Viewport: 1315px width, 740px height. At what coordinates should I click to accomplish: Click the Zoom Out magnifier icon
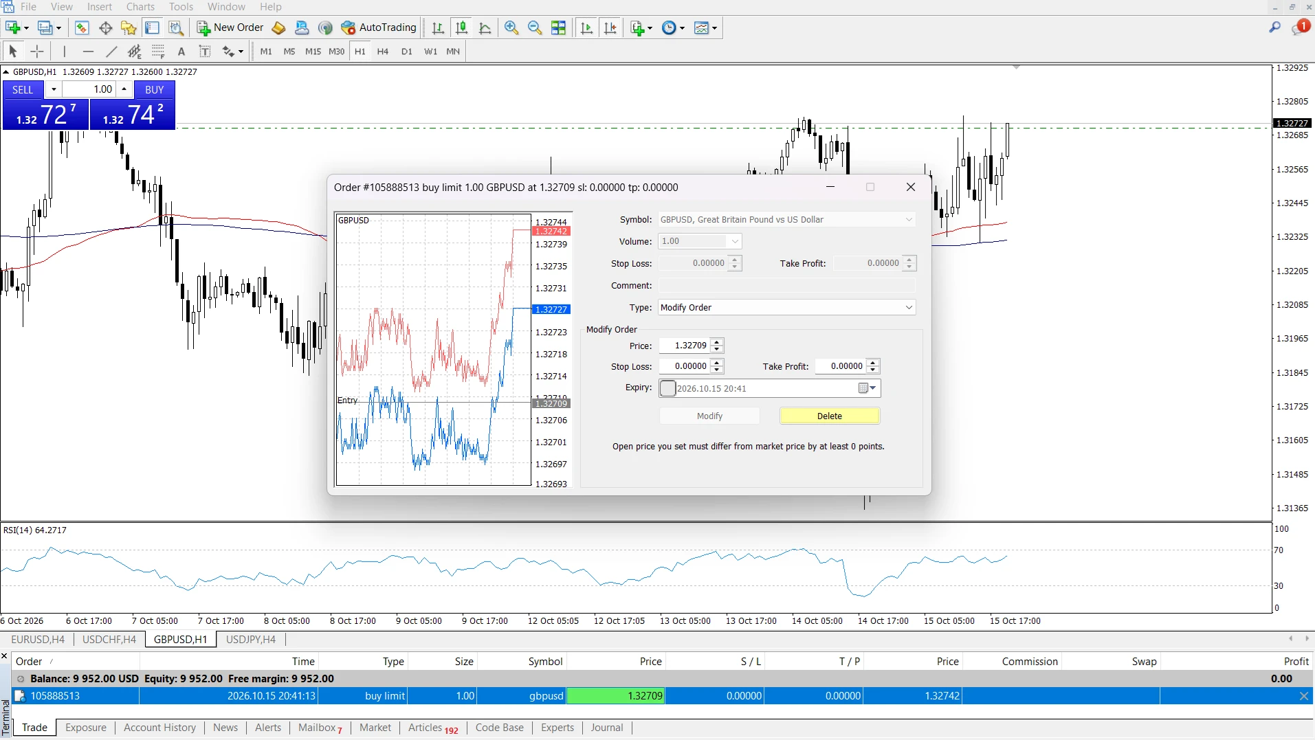tap(535, 27)
